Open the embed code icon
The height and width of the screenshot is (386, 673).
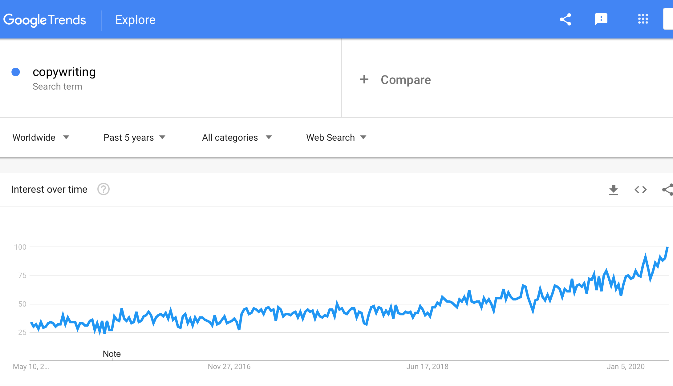pos(641,190)
